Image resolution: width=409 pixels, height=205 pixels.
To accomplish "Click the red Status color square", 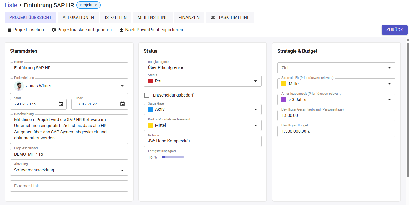I will (x=150, y=81).
